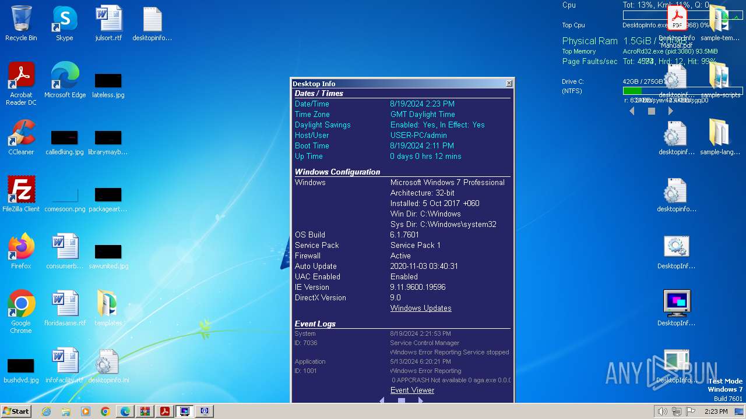Select the julsort.rtf document icon
The image size is (746, 419).
pyautogui.click(x=108, y=23)
